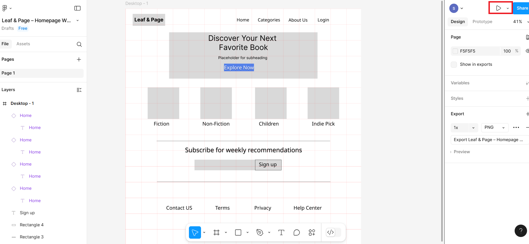The height and width of the screenshot is (244, 529).
Task: Click Help Center footer text
Action: coord(307,208)
